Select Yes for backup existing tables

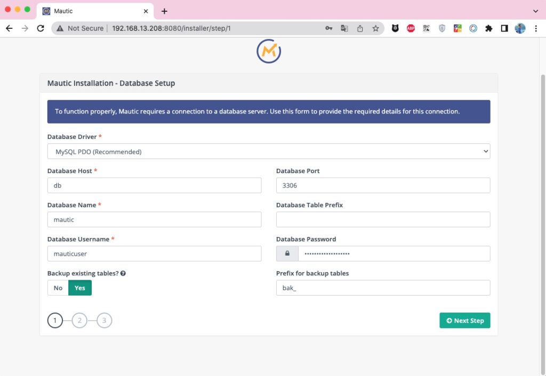pyautogui.click(x=80, y=288)
